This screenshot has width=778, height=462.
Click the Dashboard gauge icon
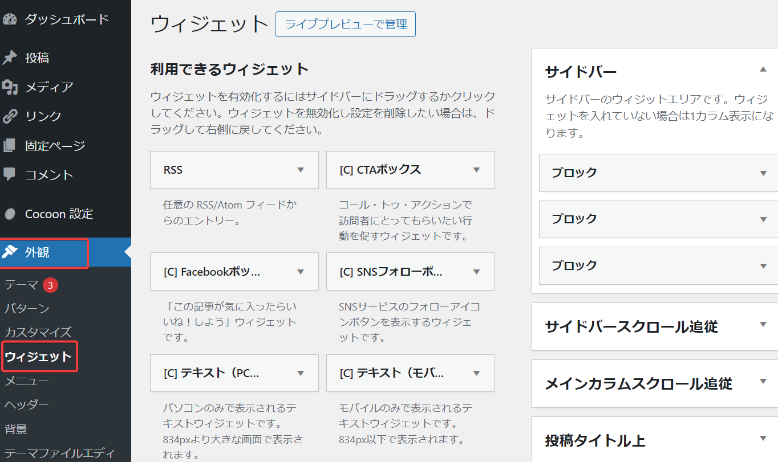(10, 19)
